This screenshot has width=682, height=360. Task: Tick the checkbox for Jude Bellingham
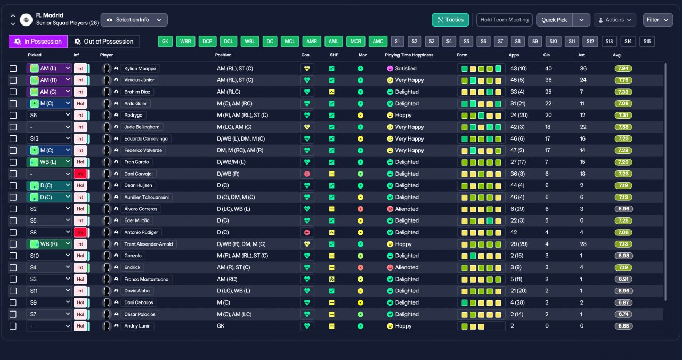click(13, 127)
